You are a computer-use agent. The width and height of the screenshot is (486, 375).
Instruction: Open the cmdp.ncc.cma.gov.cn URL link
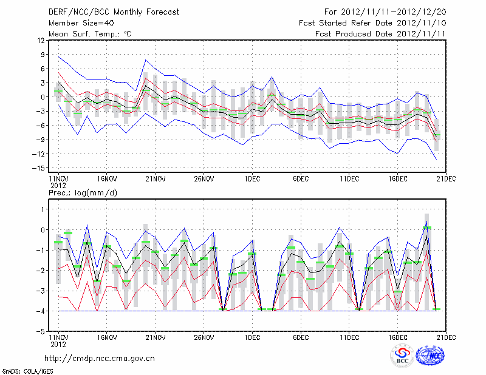(100, 358)
